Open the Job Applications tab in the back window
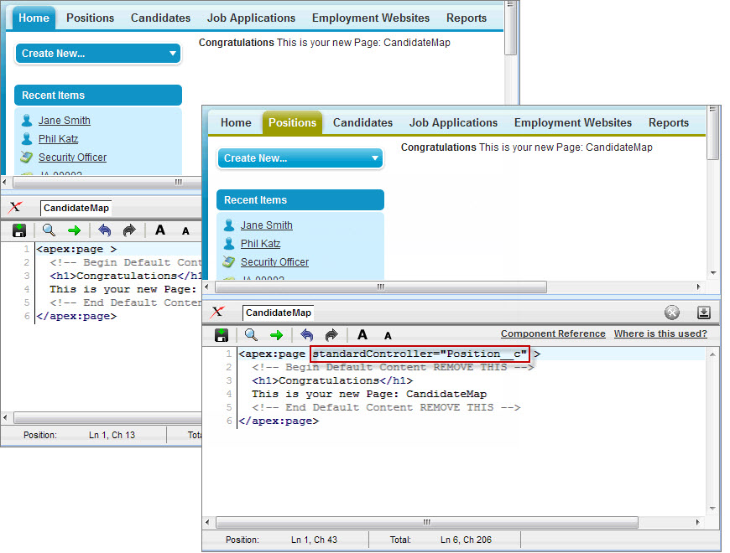 (252, 18)
